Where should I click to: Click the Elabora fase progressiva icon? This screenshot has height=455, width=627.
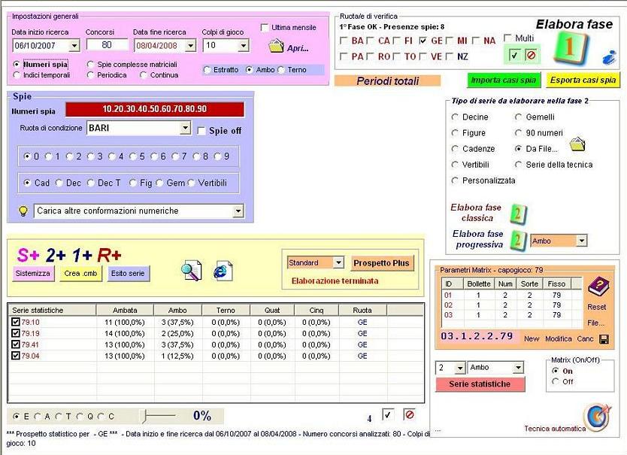coord(518,240)
